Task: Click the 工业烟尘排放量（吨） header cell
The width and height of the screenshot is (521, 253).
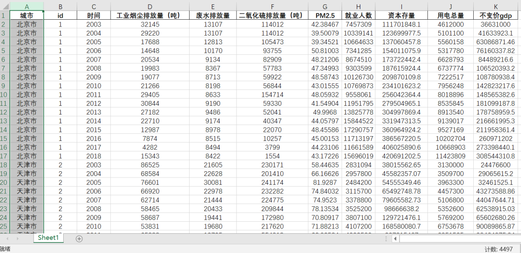Action: coord(150,15)
